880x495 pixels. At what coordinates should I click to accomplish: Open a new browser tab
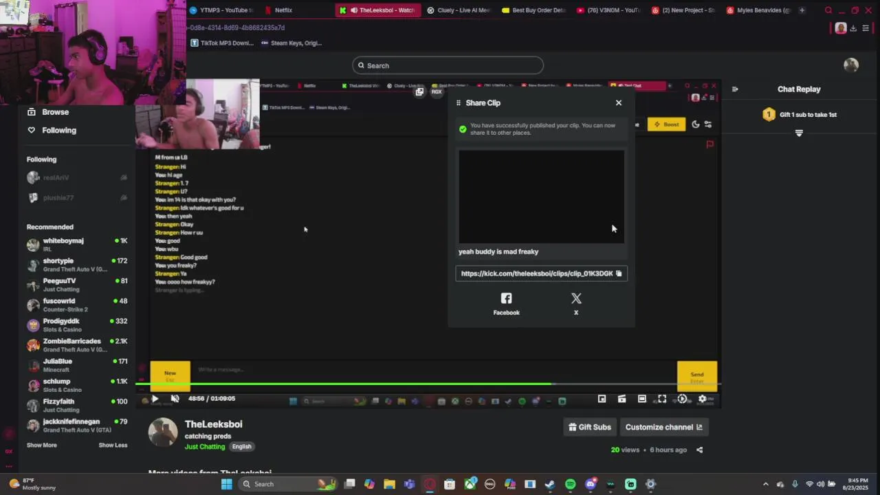click(x=802, y=10)
